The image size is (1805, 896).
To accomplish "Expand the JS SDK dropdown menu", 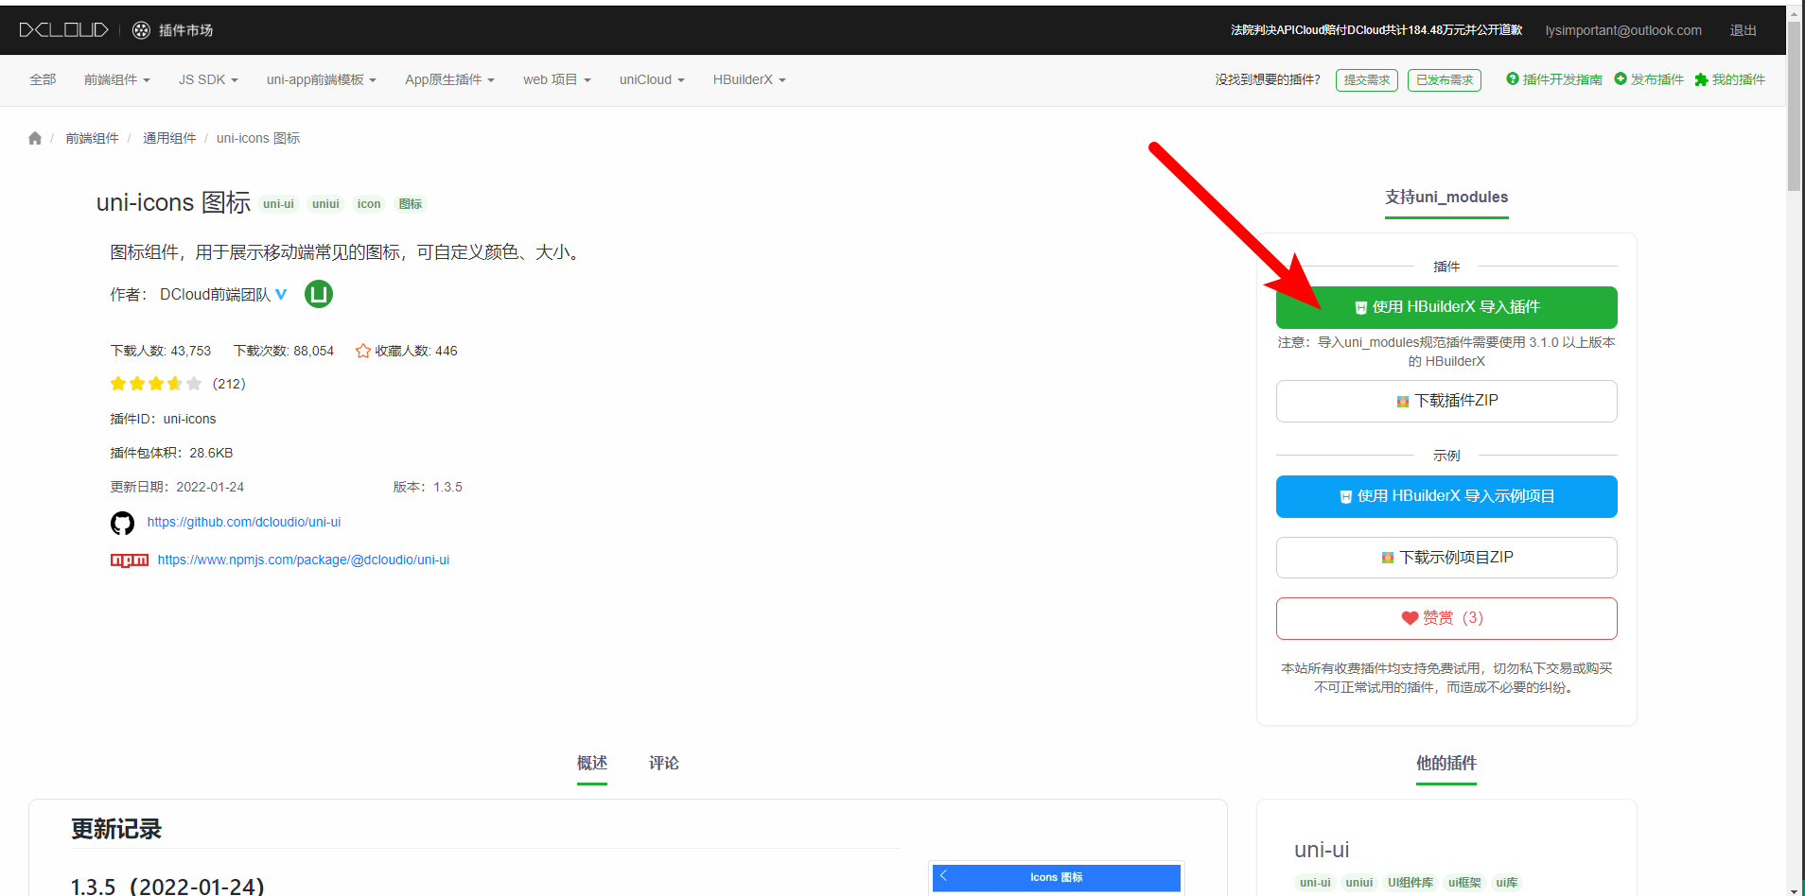I will tap(208, 79).
